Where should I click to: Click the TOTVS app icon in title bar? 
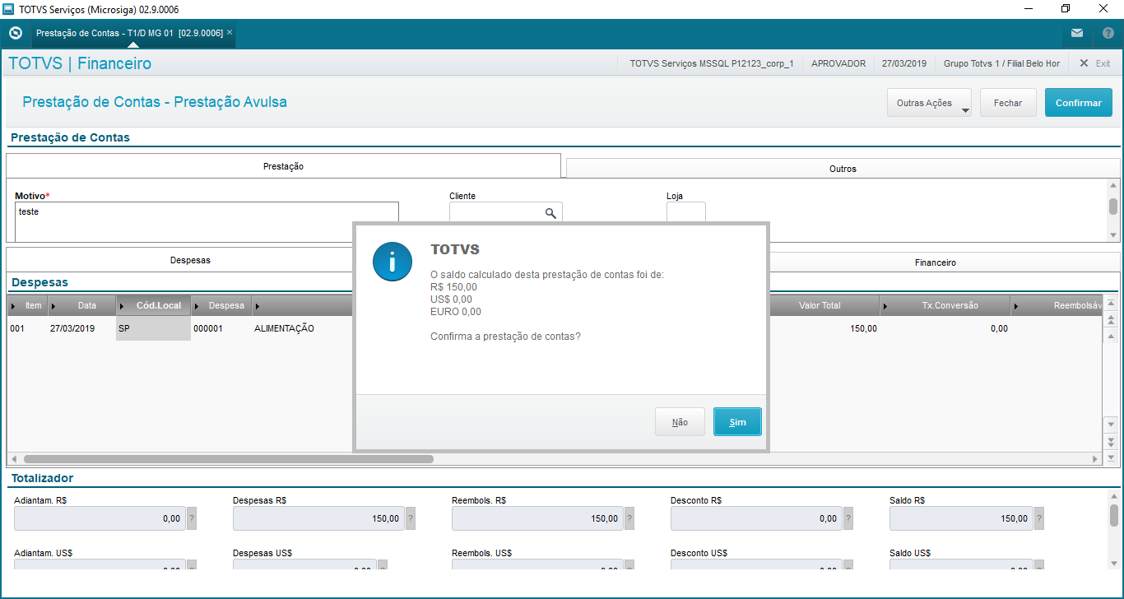(x=9, y=9)
